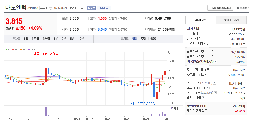The image size is (253, 124).
Task: Toggle the 실시간 badge
Action: 91,8
